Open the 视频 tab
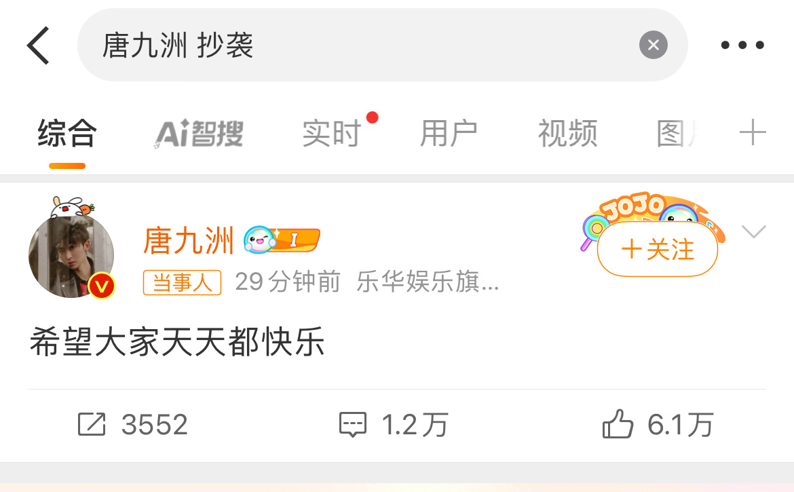794x492 pixels. [x=567, y=134]
